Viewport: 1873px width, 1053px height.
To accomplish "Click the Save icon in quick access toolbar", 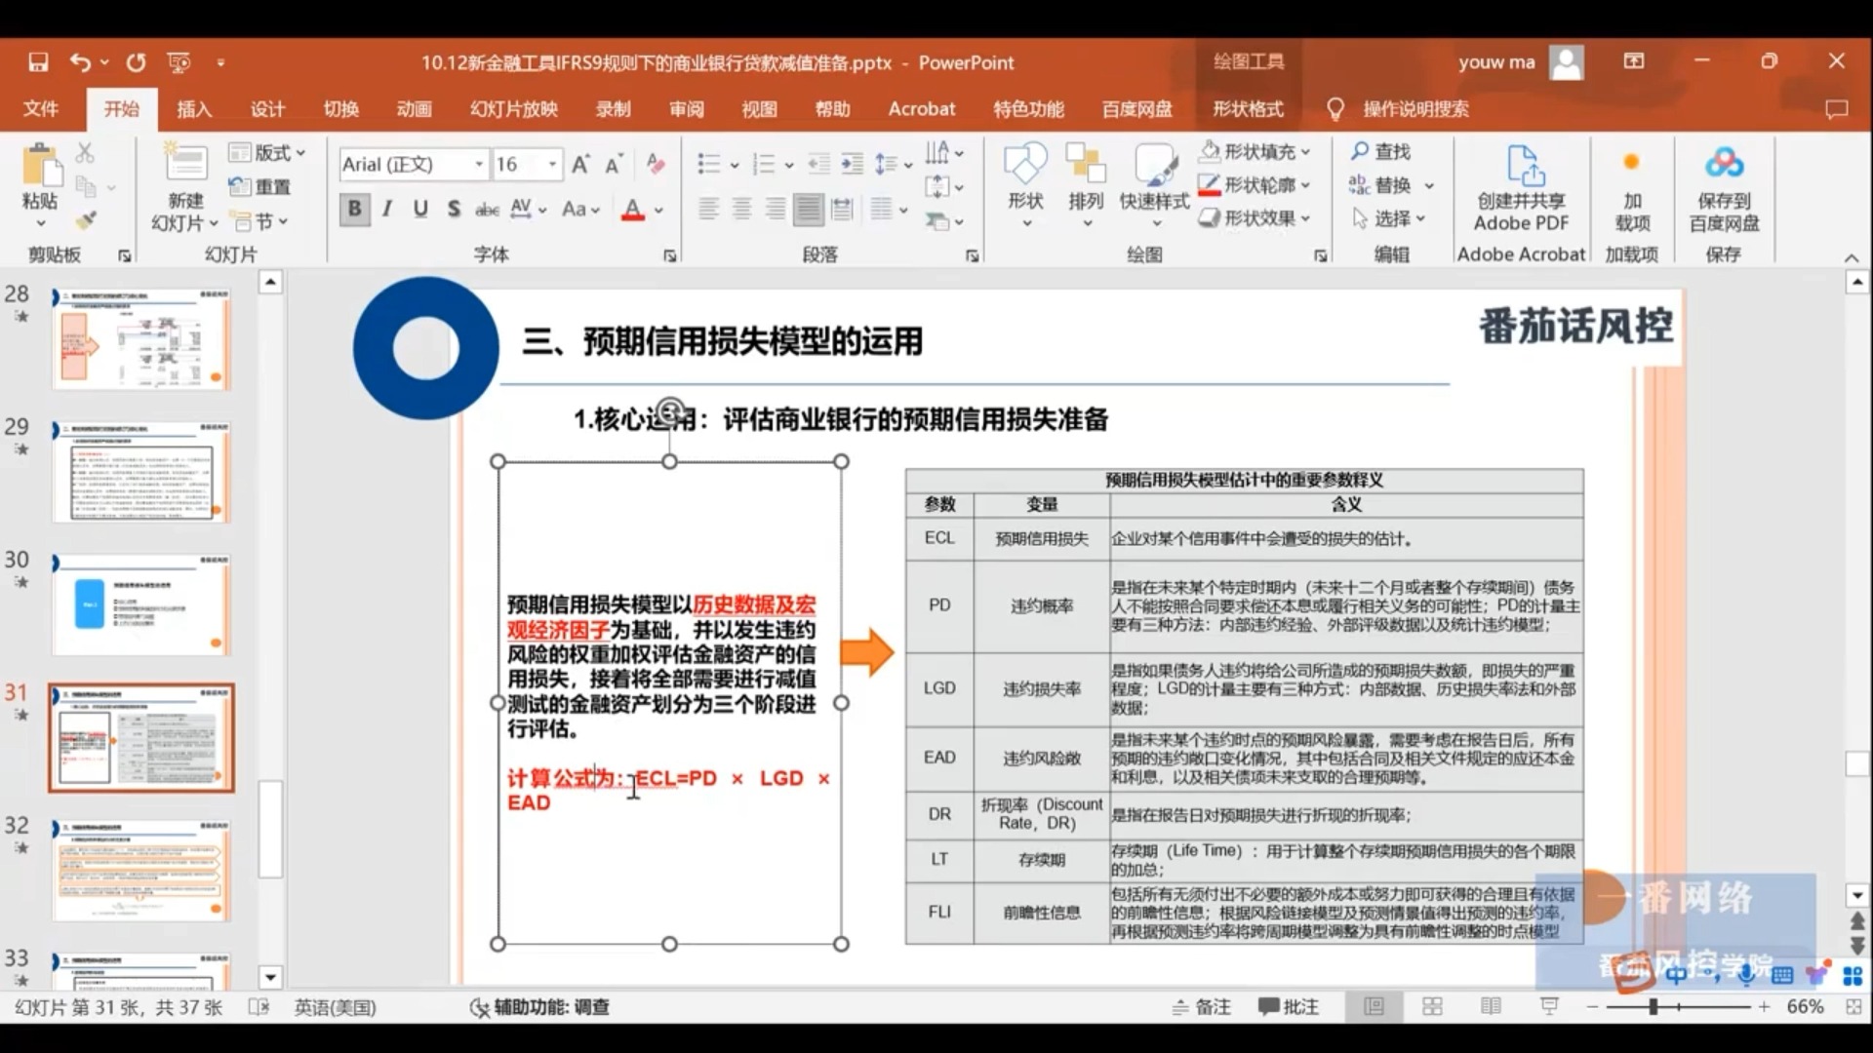I will (x=38, y=62).
